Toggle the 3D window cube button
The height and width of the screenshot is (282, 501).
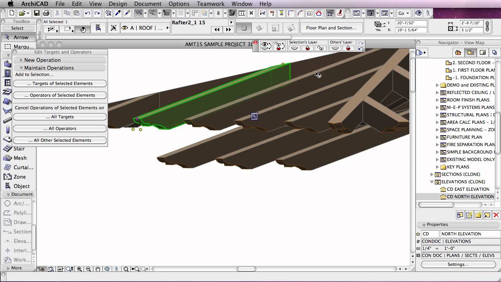(370, 13)
